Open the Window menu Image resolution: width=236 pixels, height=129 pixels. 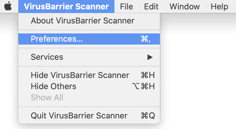[x=185, y=6]
